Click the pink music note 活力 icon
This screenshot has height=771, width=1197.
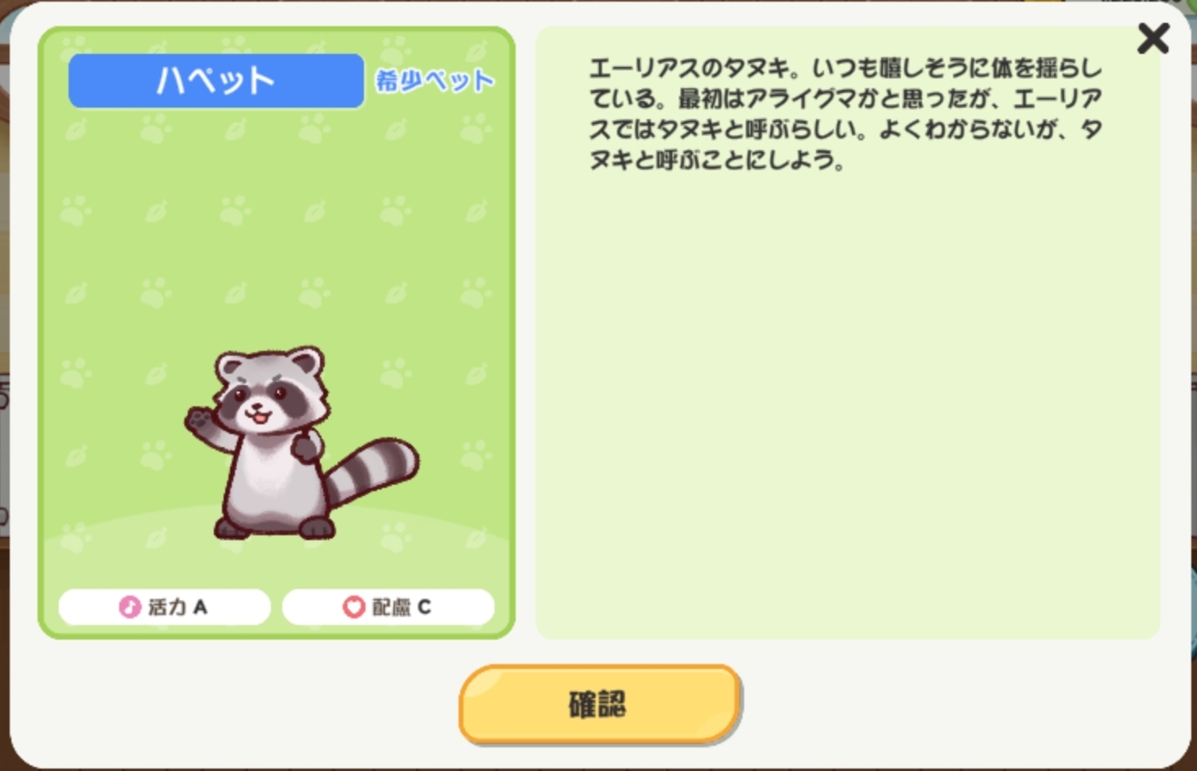(x=130, y=607)
